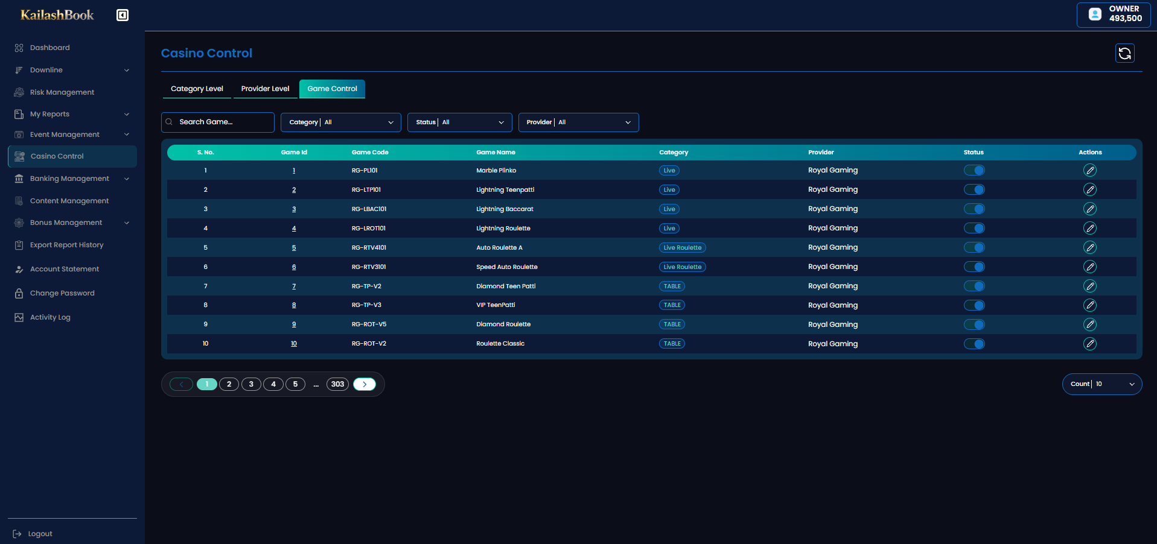This screenshot has width=1157, height=544.
Task: Jump to last page 303
Action: click(x=337, y=384)
